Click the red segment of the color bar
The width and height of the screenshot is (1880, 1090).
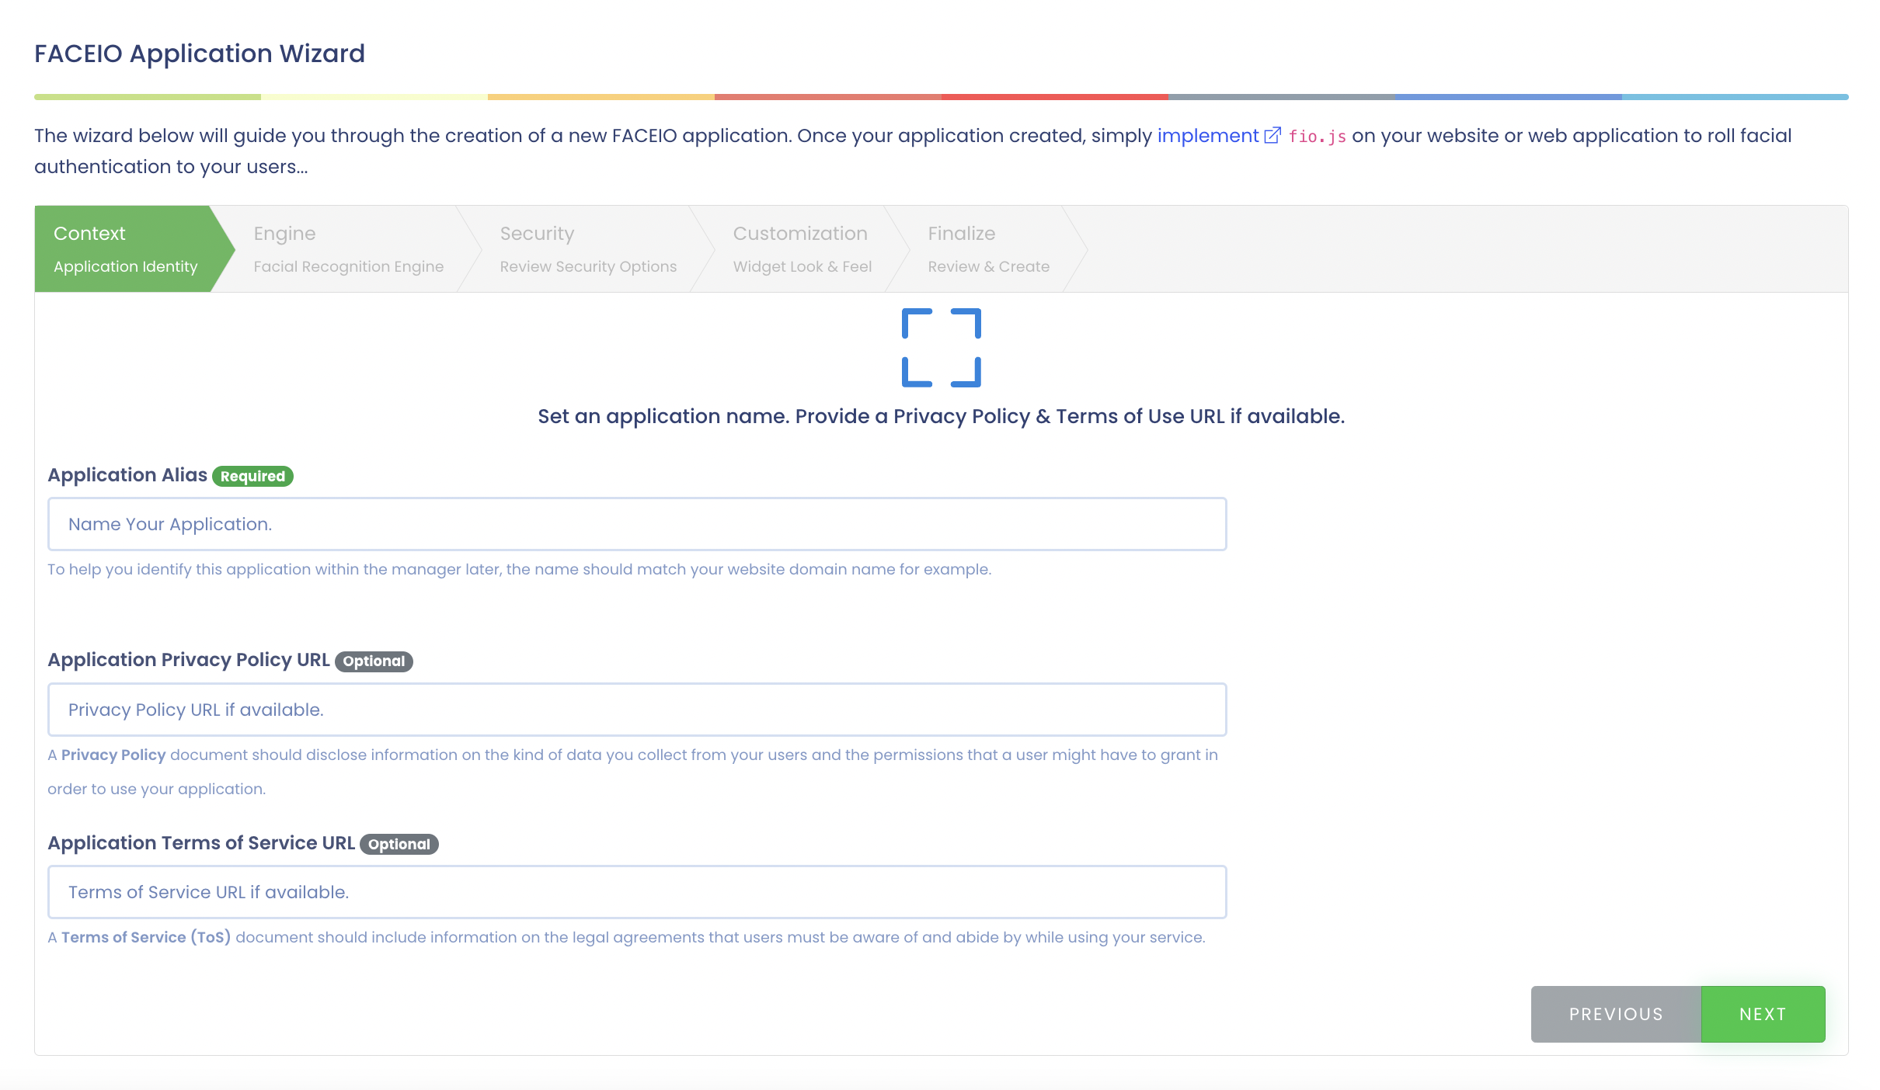[1054, 97]
